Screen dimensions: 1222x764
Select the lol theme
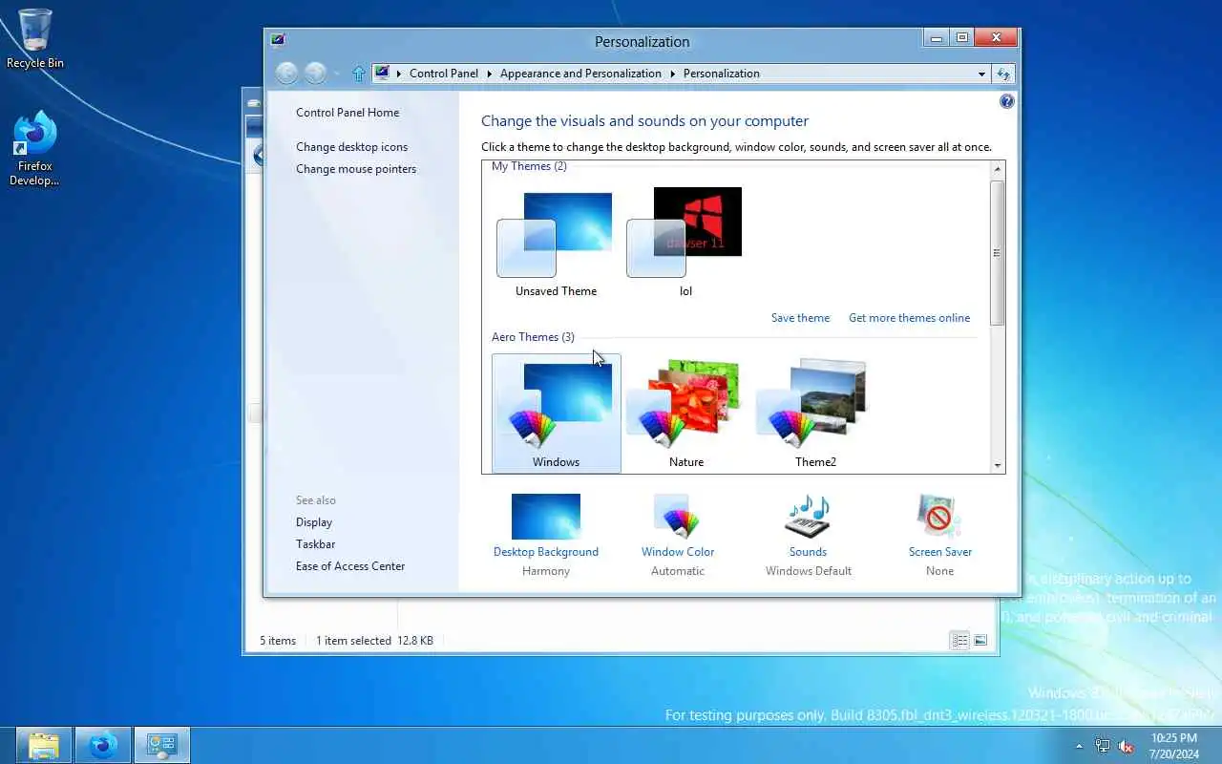coord(685,245)
